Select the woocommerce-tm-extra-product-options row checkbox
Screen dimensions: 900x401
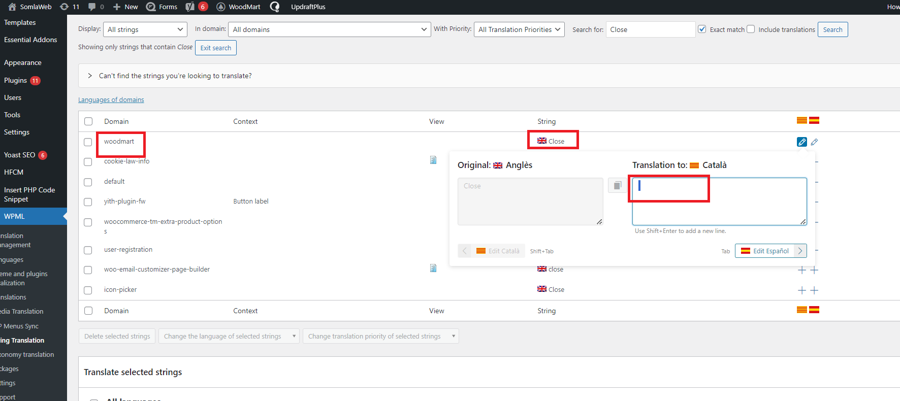(88, 222)
